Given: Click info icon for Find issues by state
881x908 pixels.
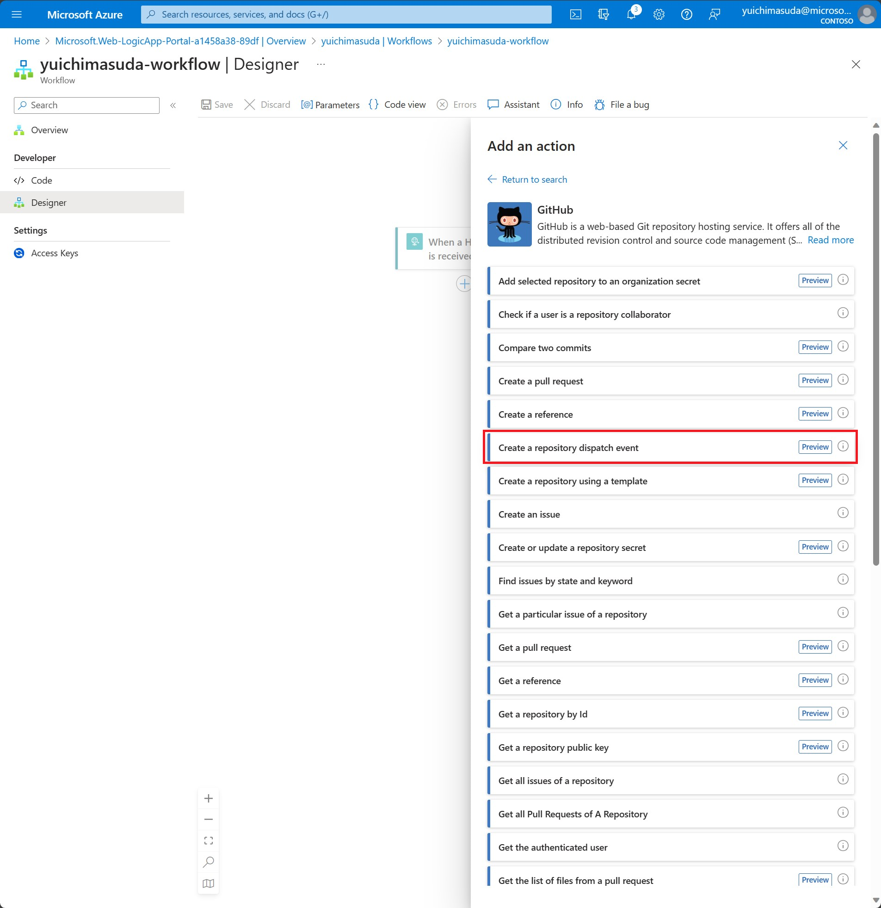Looking at the screenshot, I should pos(843,580).
